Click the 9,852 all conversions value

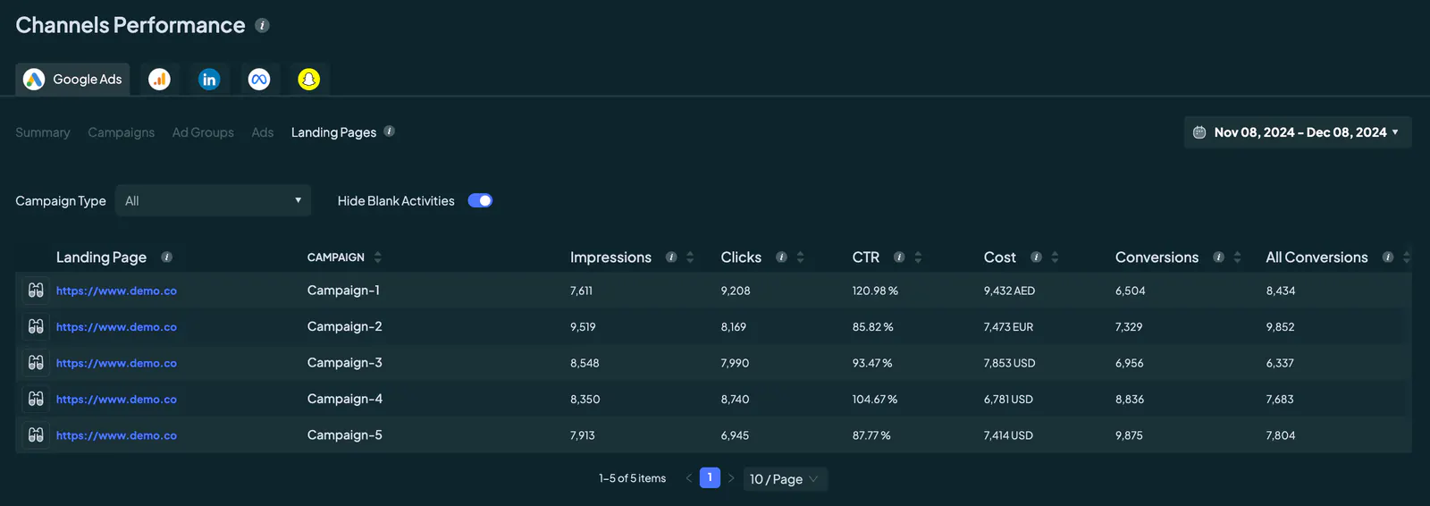click(1280, 327)
